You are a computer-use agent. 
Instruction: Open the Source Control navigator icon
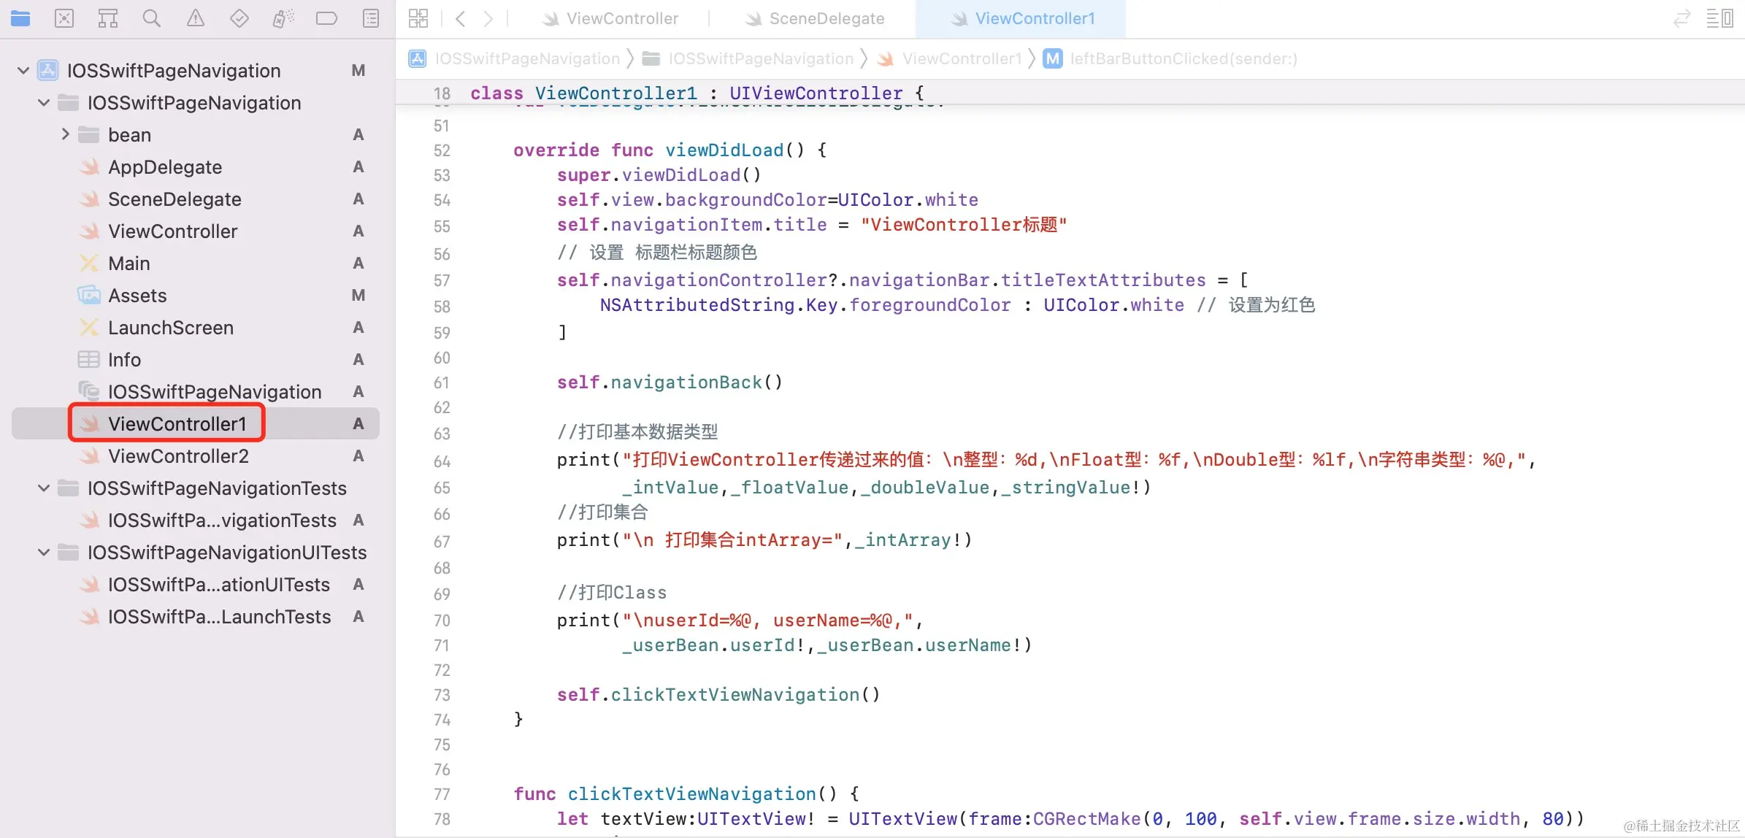coord(64,18)
